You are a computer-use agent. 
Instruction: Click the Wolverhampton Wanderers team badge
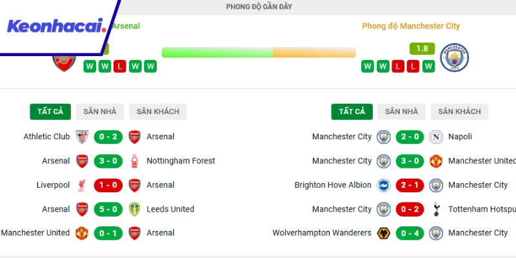pos(383,233)
